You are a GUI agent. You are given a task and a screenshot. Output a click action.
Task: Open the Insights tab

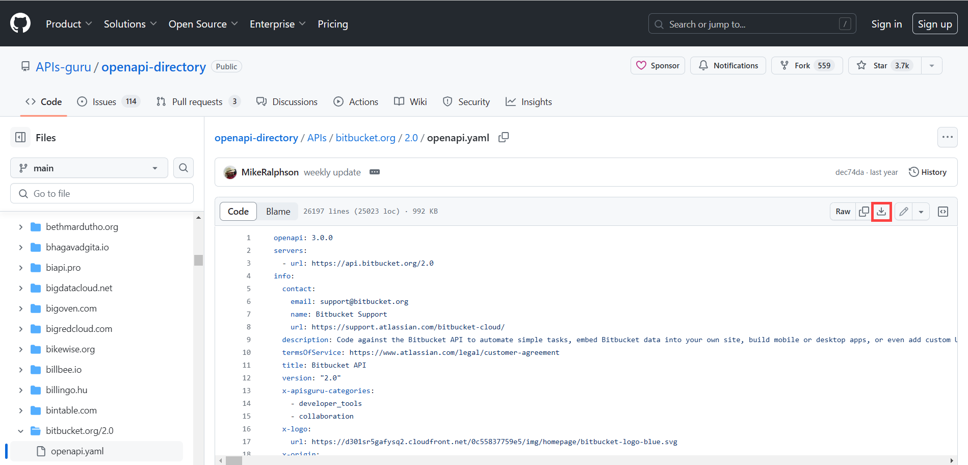[529, 102]
